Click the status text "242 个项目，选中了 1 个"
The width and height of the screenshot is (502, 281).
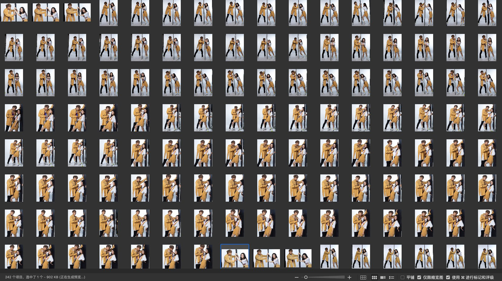[24, 277]
